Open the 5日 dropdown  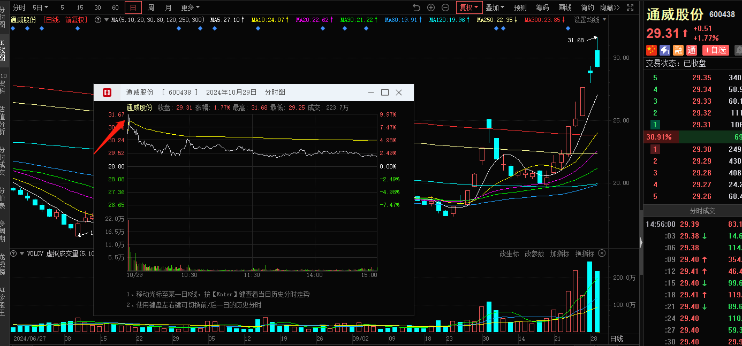[x=40, y=7]
